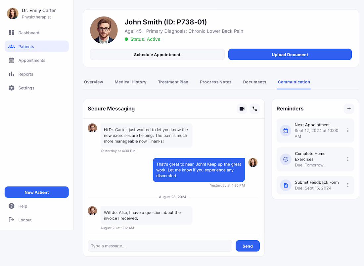Click the blue reply message bubble
364x266 pixels.
[199, 170]
